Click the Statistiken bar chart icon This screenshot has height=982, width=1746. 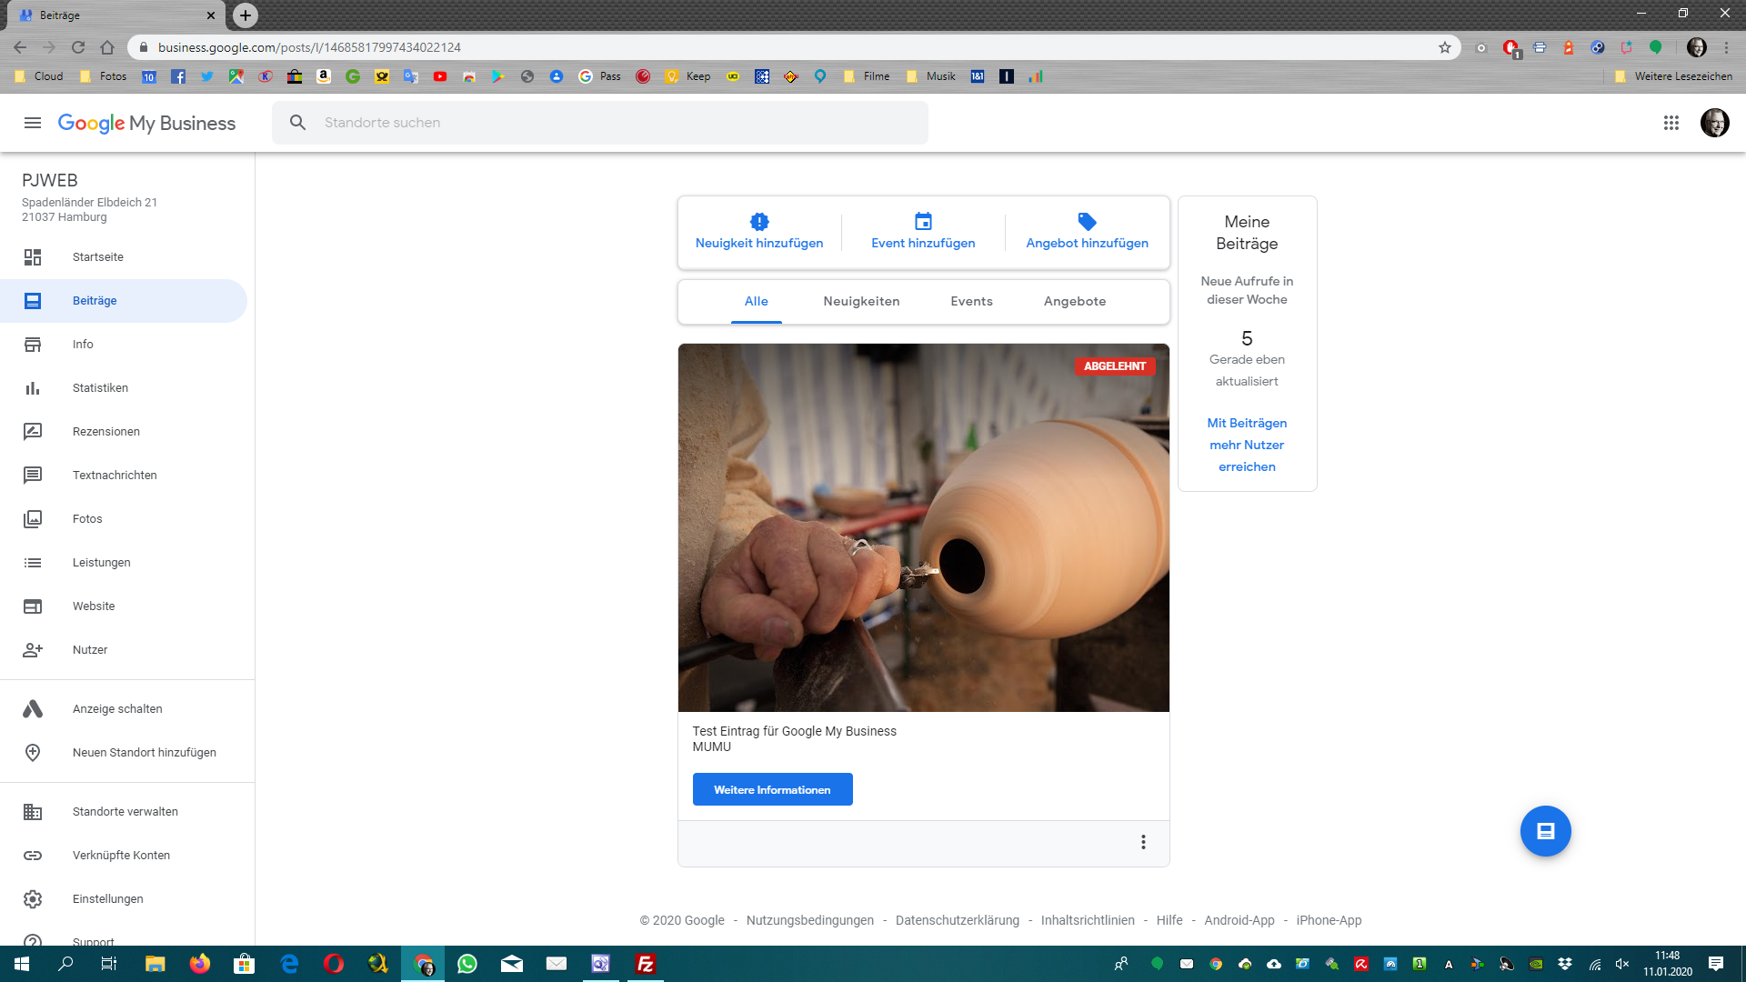[33, 388]
